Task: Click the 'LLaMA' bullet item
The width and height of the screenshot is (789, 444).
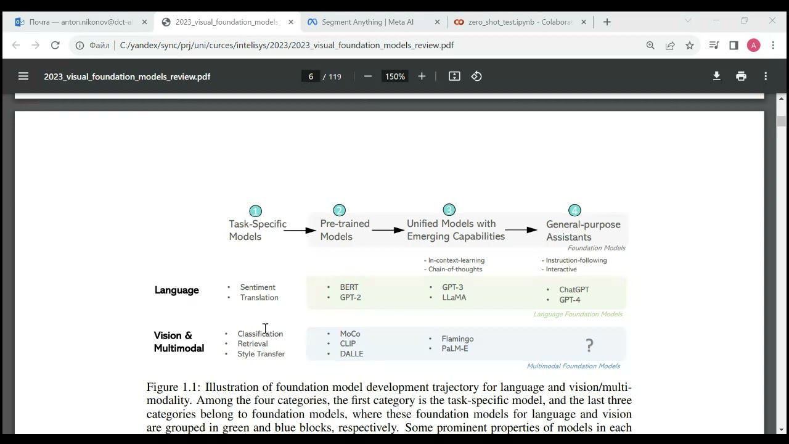Action: click(454, 297)
